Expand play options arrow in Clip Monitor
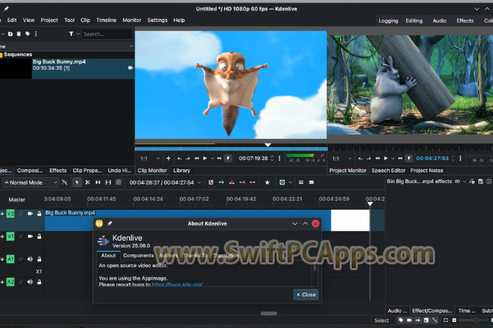493x328 pixels. coord(212,159)
